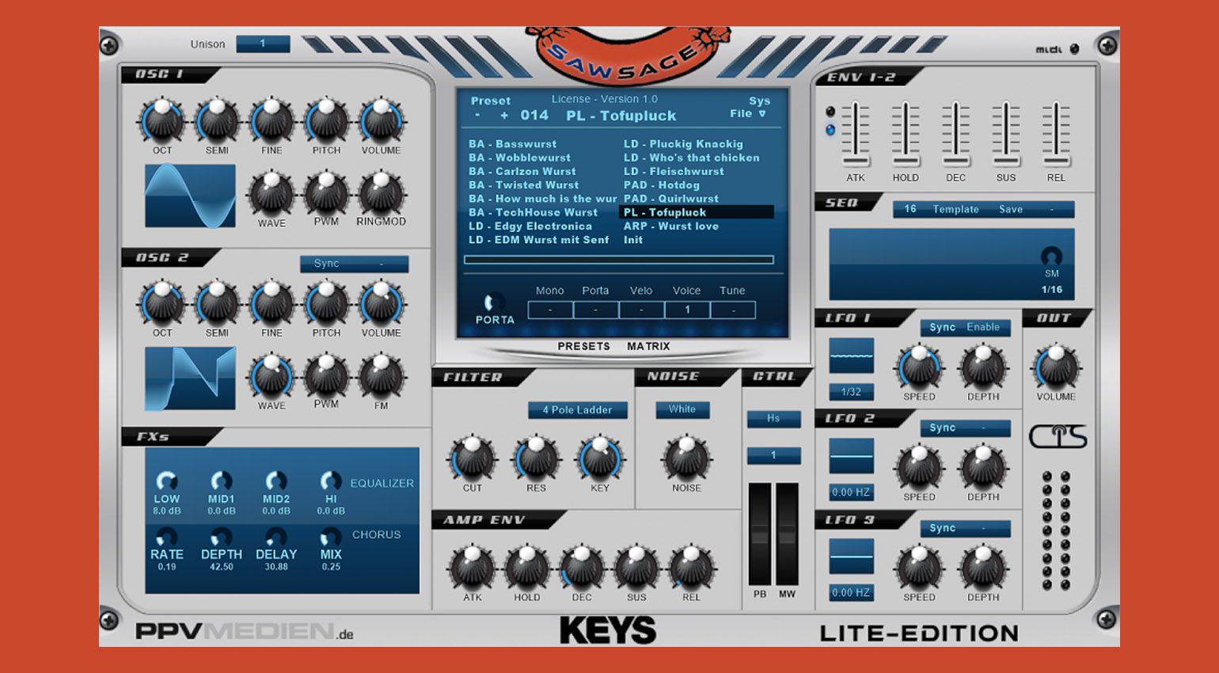The width and height of the screenshot is (1219, 673).
Task: Click the RINGMOD knob
Action: point(381,194)
